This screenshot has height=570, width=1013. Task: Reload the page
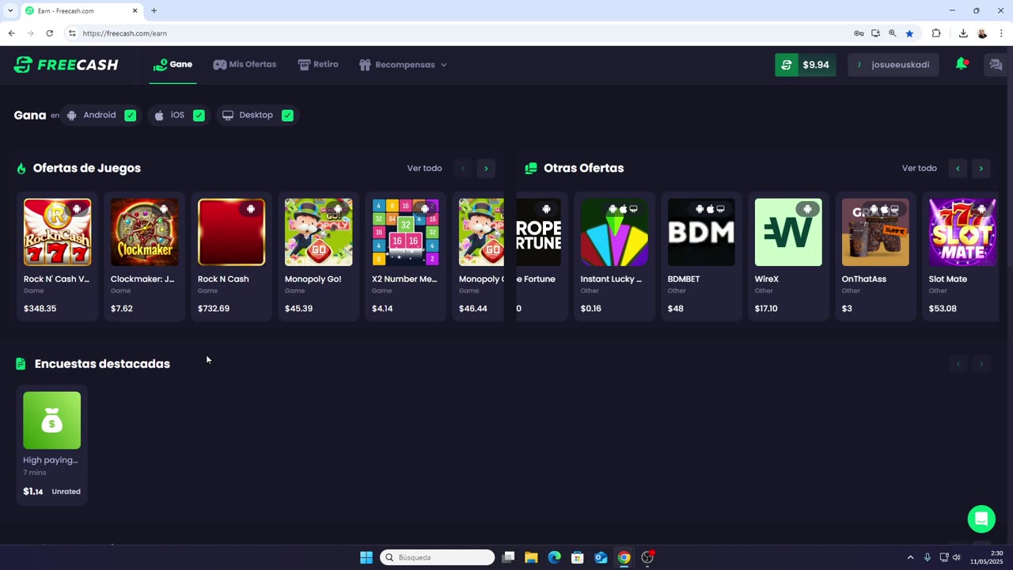tap(49, 33)
